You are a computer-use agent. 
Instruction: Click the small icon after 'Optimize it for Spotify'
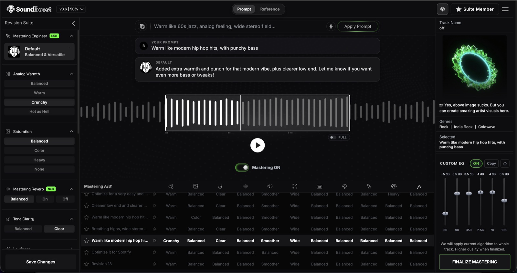pyautogui.click(x=154, y=252)
